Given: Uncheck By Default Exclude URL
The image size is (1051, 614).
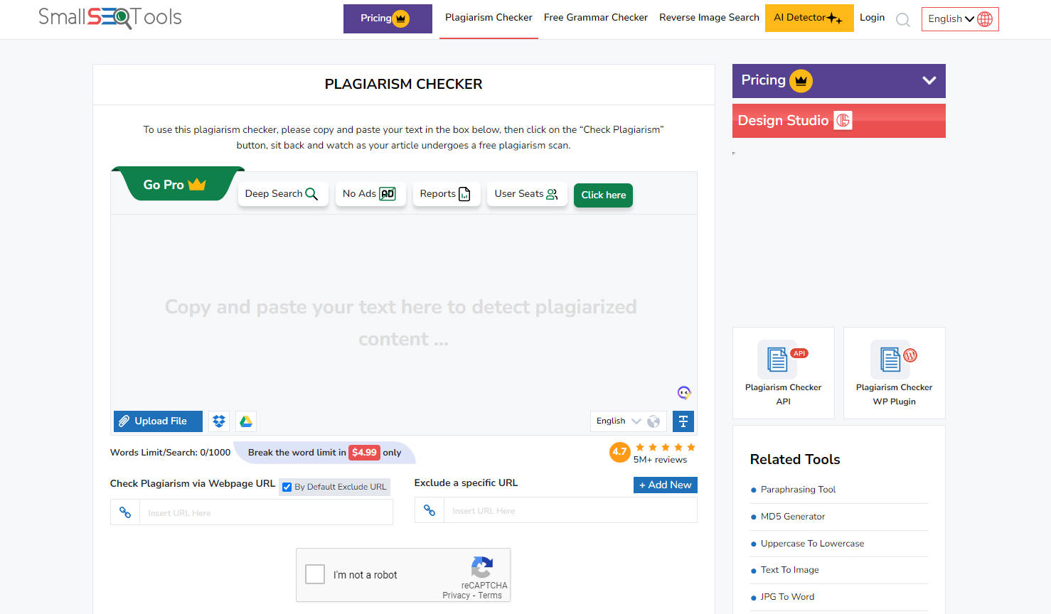Looking at the screenshot, I should click(287, 487).
